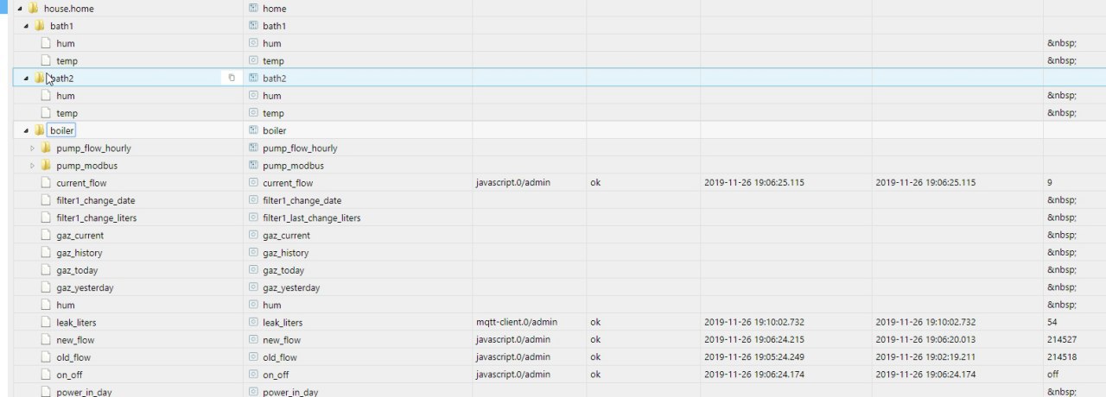
Task: Click the timestamp 2019-11-26 19:05:24.249
Action: tap(754, 357)
